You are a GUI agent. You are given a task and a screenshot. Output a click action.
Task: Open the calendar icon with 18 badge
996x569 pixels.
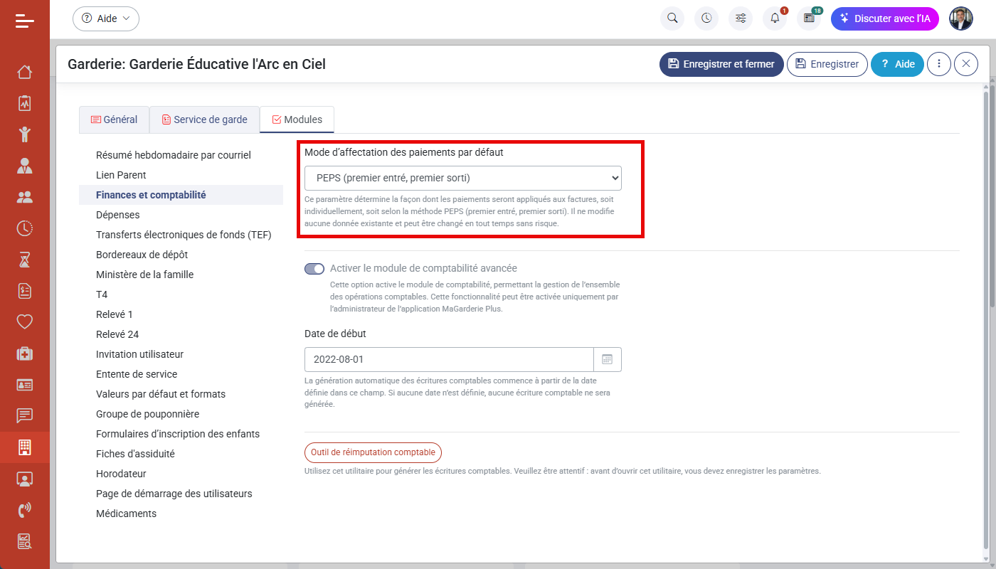click(x=808, y=18)
